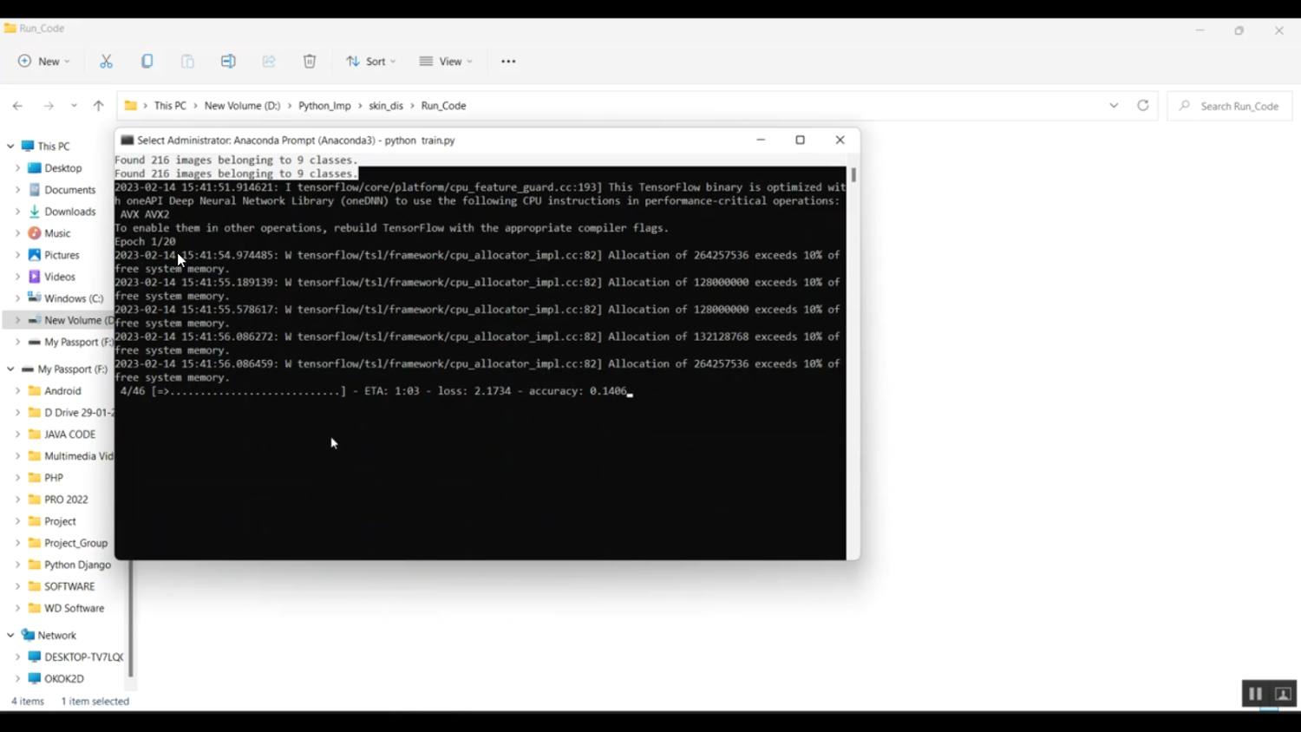This screenshot has width=1301, height=732.
Task: Open the PRO 2022 folder in tree
Action: (x=66, y=500)
